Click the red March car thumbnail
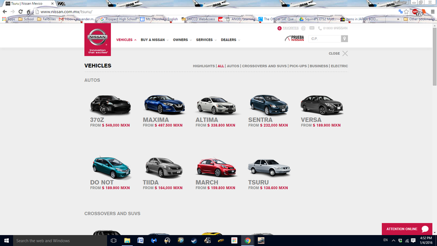The width and height of the screenshot is (437, 246). point(216,167)
